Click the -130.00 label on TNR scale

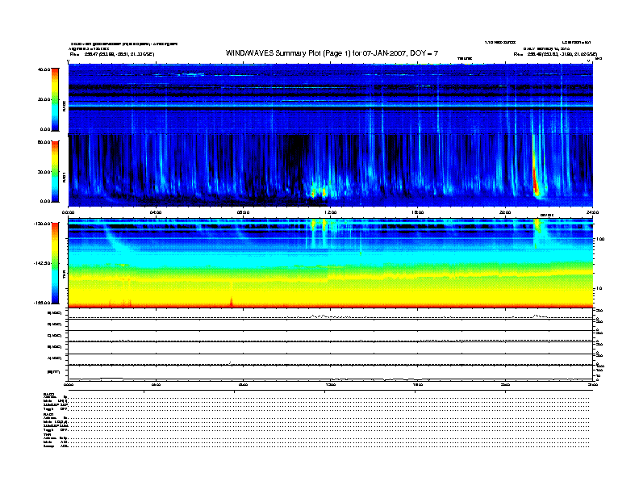pos(43,224)
